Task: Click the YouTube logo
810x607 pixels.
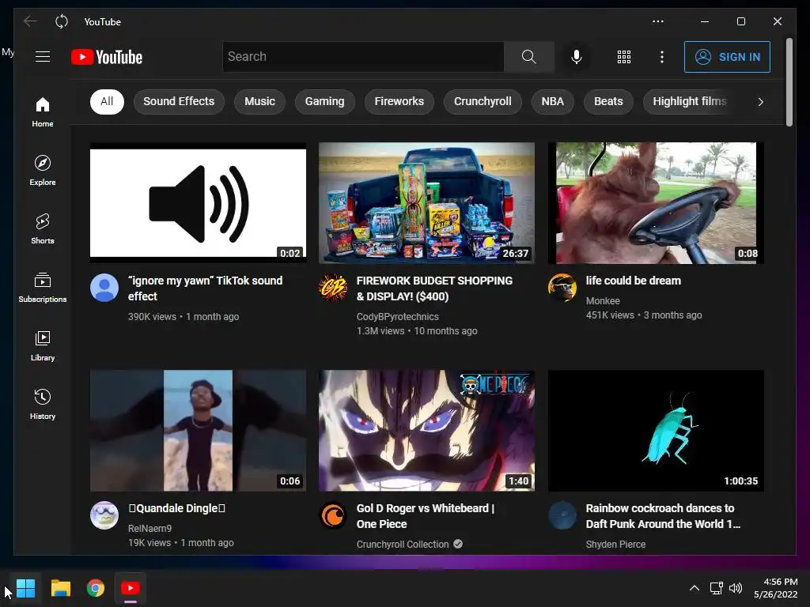Action: click(x=107, y=57)
